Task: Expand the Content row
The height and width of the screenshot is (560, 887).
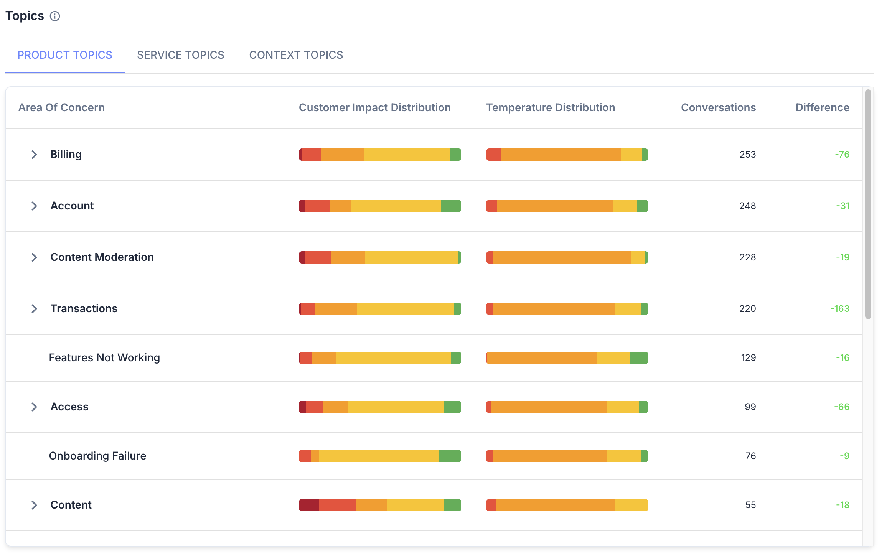Action: pyautogui.click(x=34, y=505)
